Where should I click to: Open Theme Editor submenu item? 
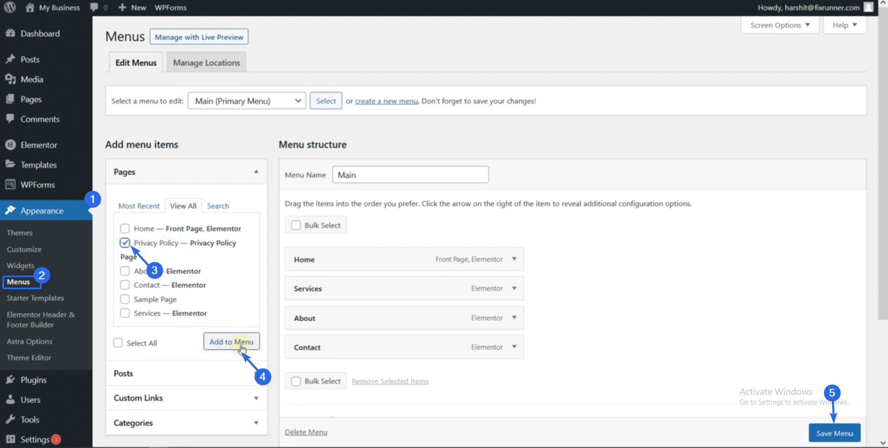pos(29,357)
